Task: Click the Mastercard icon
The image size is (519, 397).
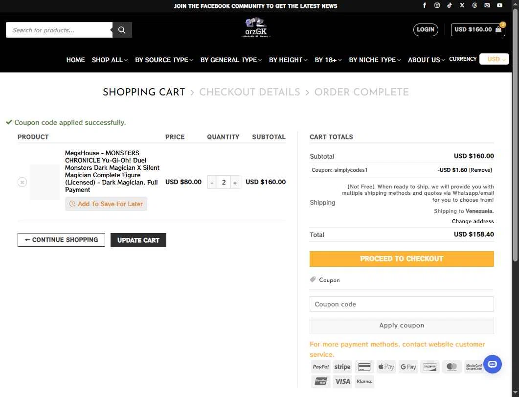Action: pyautogui.click(x=452, y=367)
